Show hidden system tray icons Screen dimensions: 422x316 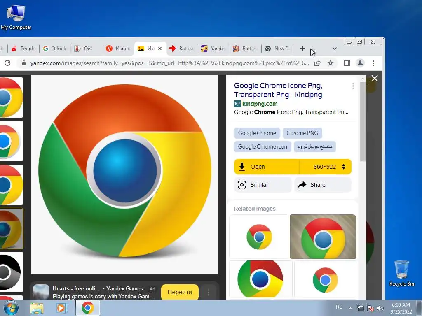pyautogui.click(x=350, y=308)
